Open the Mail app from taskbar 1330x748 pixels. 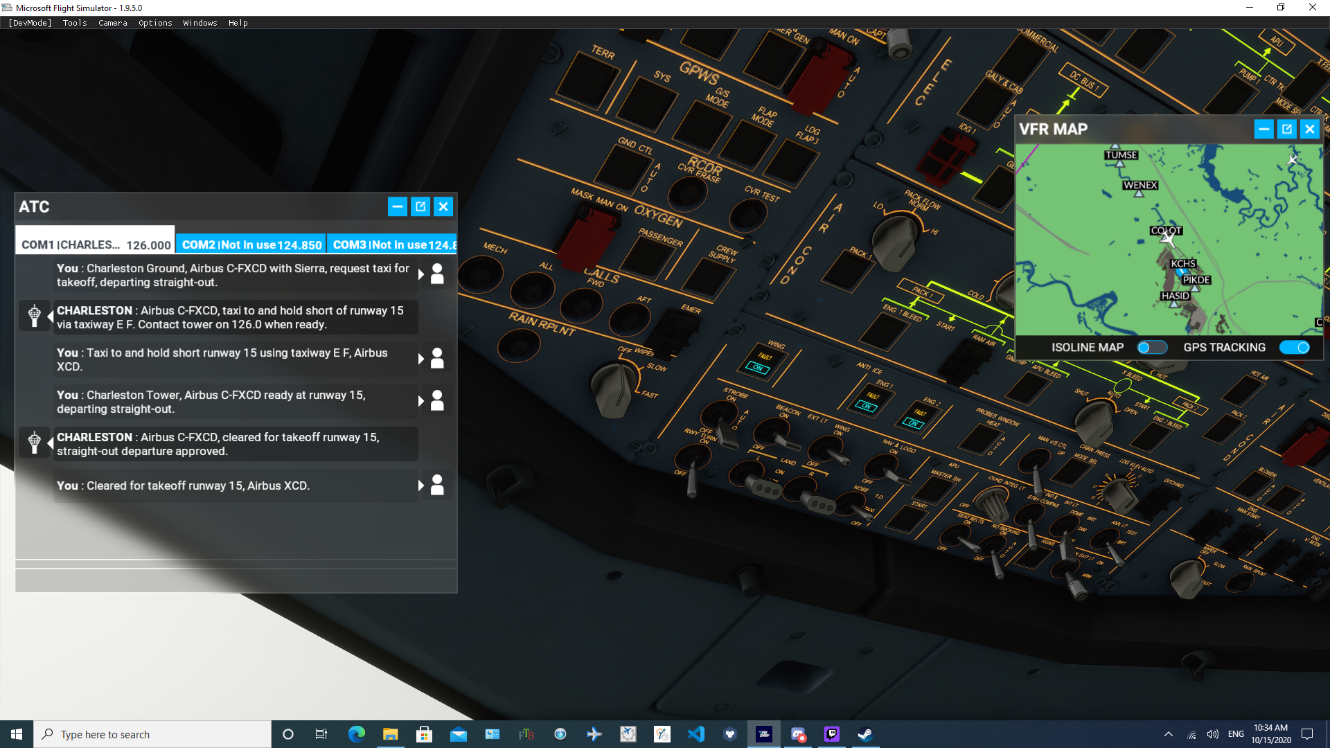(458, 734)
